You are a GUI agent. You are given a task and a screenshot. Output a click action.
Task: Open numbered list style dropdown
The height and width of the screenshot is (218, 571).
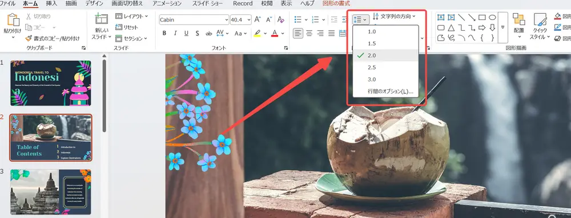click(x=323, y=19)
